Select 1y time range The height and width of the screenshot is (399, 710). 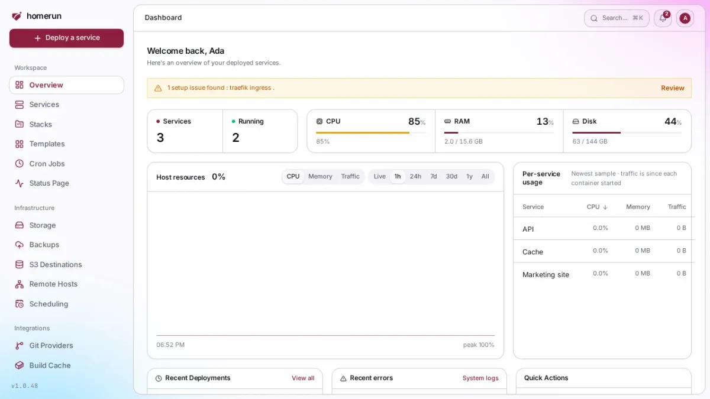click(x=469, y=177)
